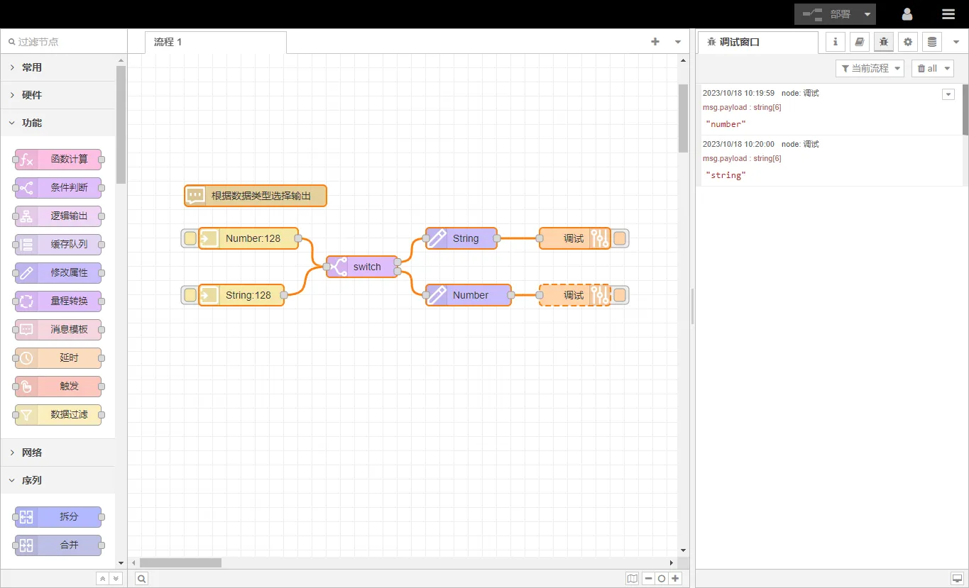Toggle the top 调试 debug node button
The image size is (969, 588).
coord(620,238)
